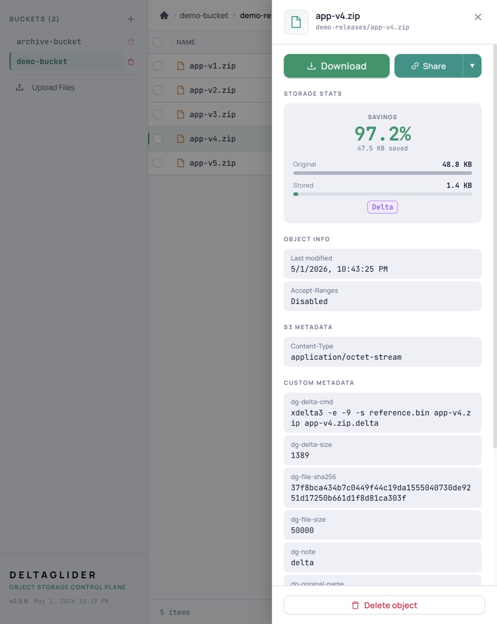
Task: Check the box for app-v2.zip
Action: (x=158, y=90)
